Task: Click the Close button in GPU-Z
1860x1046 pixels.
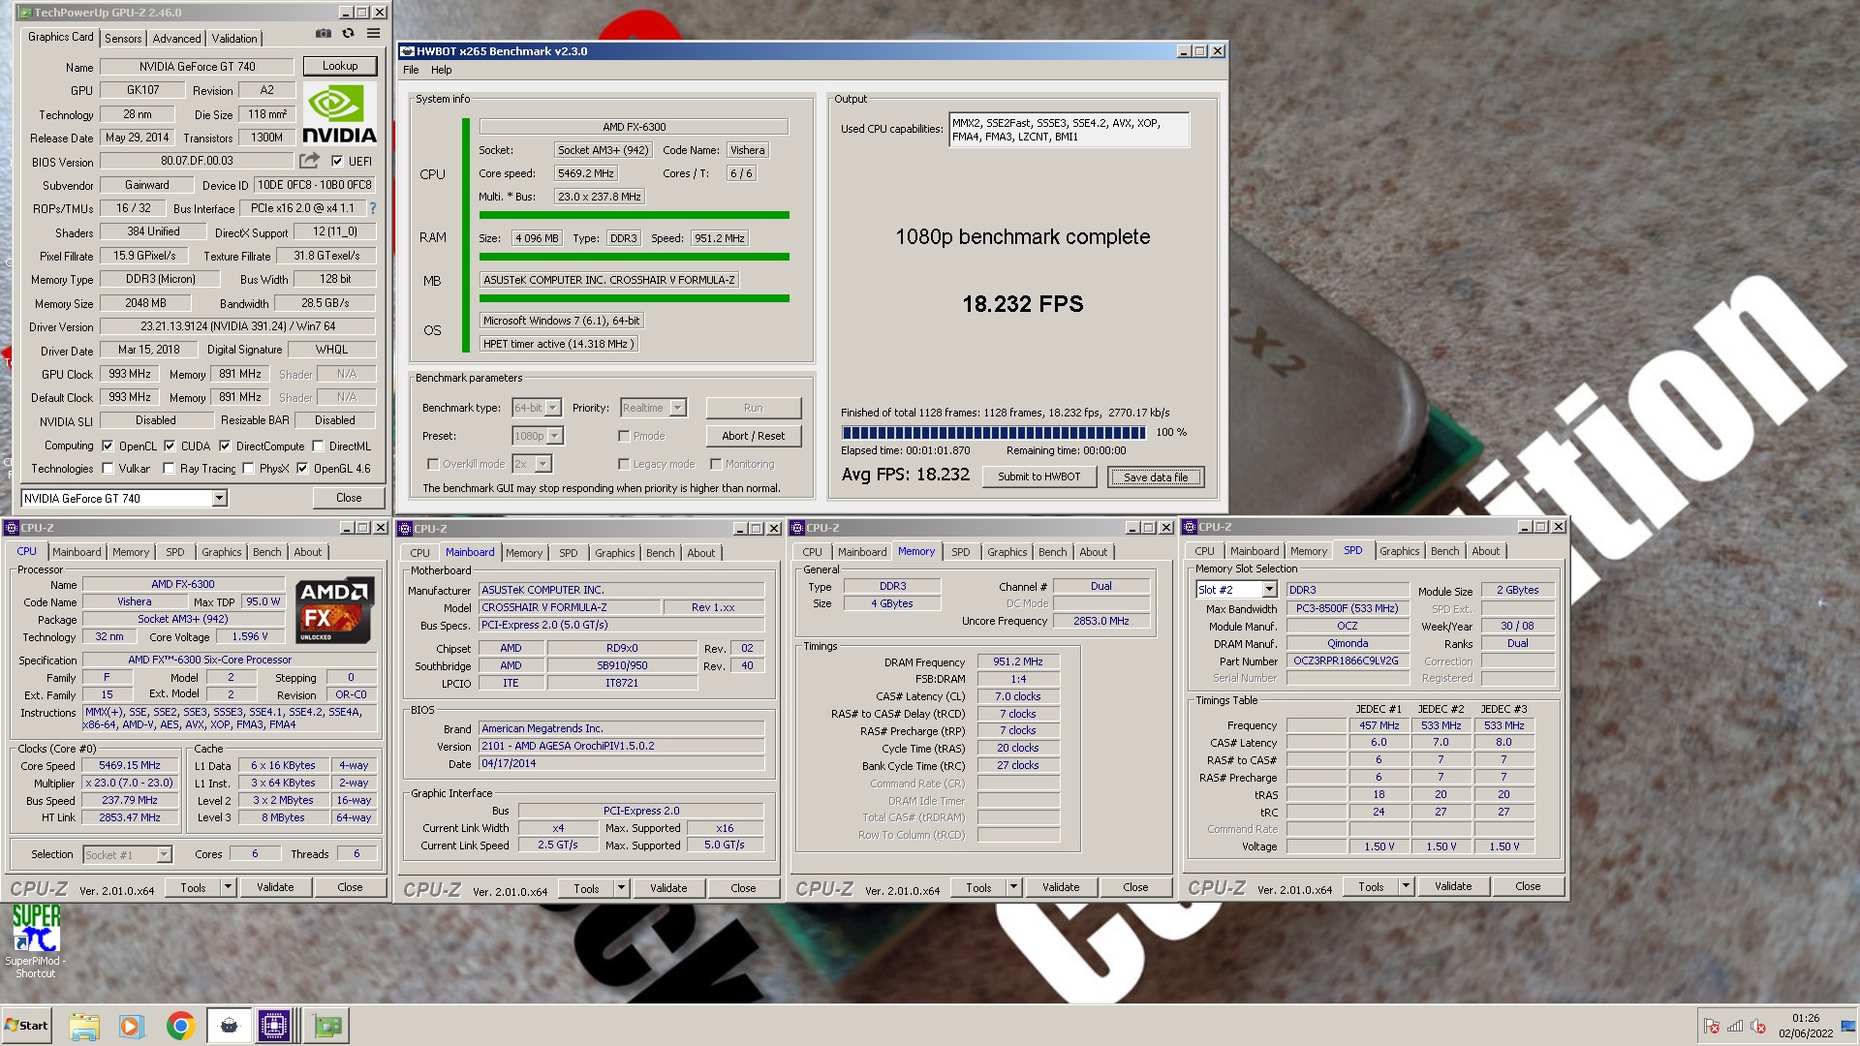Action: click(349, 498)
